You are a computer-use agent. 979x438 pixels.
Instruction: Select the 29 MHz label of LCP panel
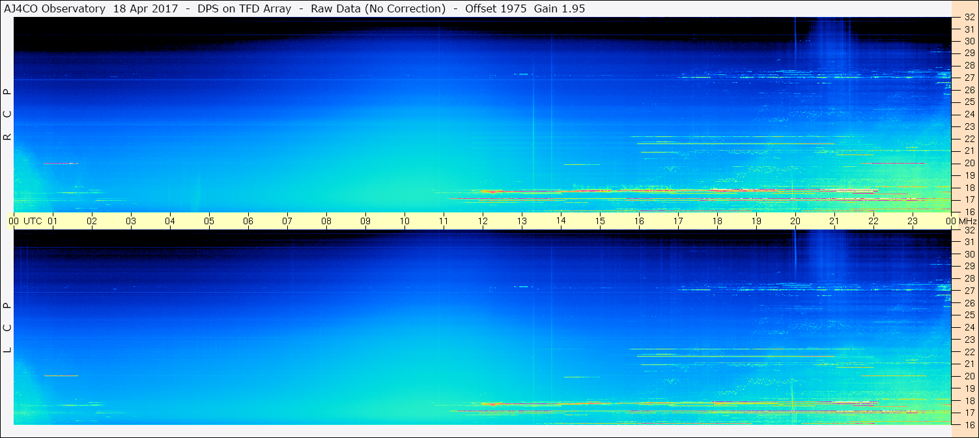[969, 267]
